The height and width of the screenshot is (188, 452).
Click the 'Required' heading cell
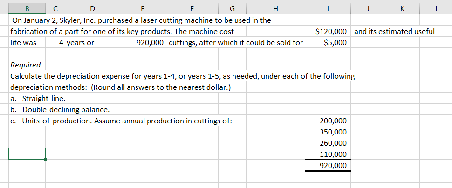pyautogui.click(x=27, y=65)
